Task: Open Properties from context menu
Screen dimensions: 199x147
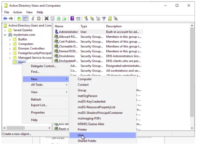Action: (46, 112)
